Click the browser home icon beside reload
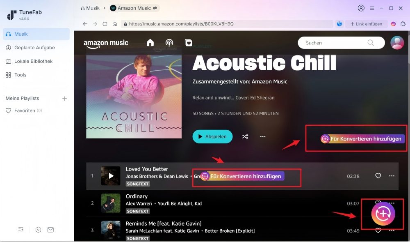410x242 pixels. pyautogui.click(x=114, y=24)
